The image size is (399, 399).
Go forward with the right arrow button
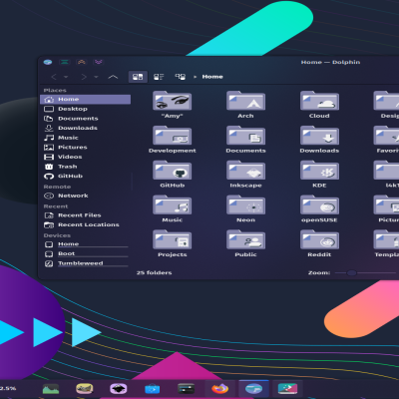pos(84,77)
